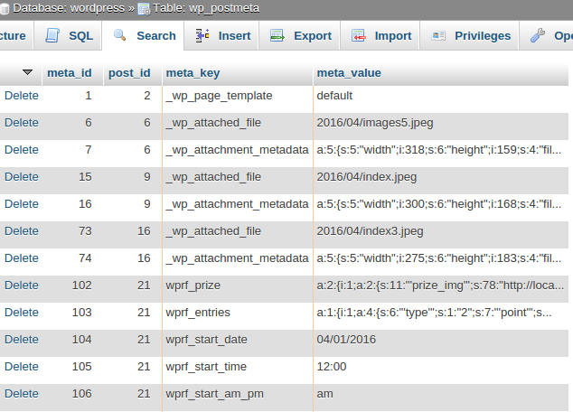Delete row with meta_id 74
The image size is (573, 412).
(x=22, y=258)
